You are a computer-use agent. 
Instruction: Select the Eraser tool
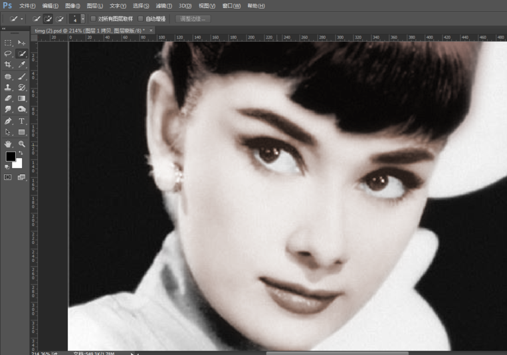8,98
